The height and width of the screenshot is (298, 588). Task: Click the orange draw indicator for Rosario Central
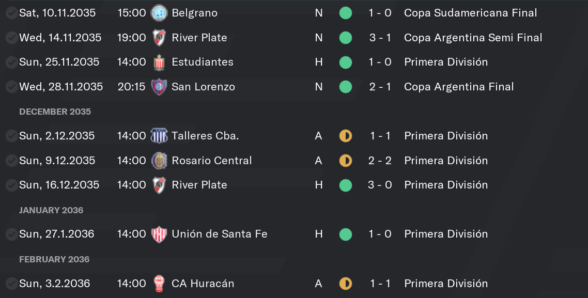click(x=345, y=161)
